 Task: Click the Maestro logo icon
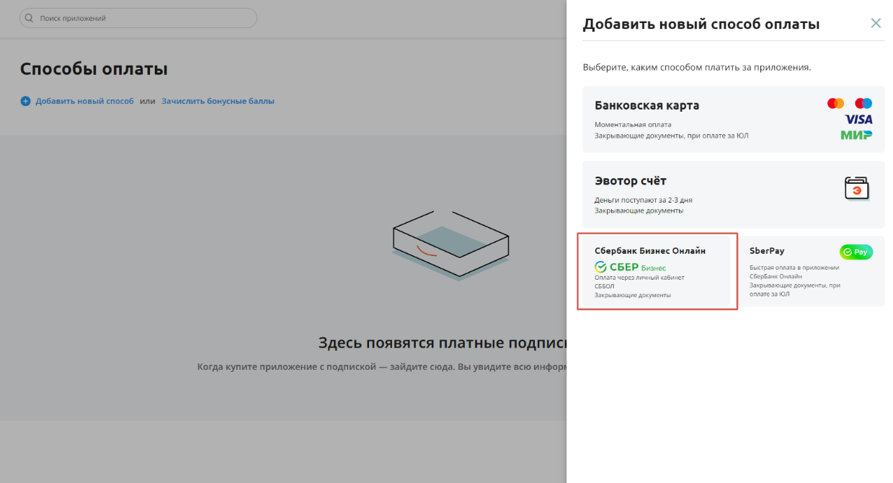click(x=863, y=103)
